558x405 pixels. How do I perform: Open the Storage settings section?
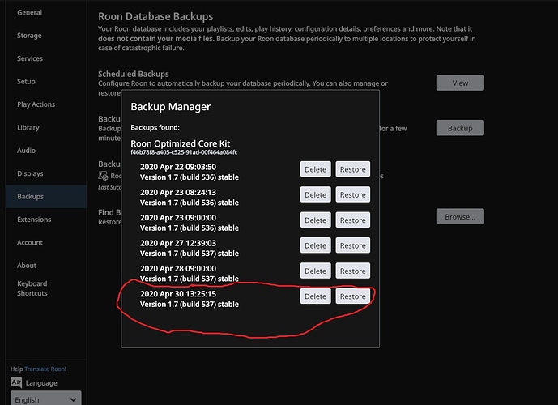(29, 35)
